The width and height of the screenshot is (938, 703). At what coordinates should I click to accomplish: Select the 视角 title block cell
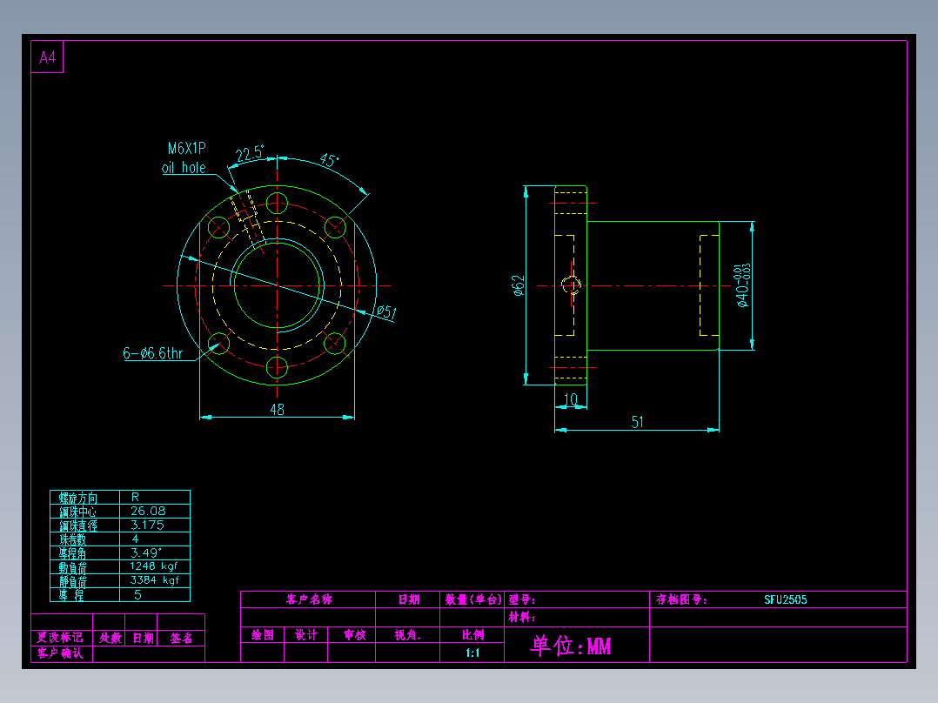[x=408, y=635]
